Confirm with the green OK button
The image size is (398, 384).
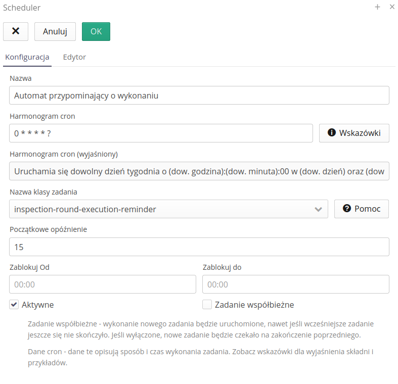coord(96,31)
